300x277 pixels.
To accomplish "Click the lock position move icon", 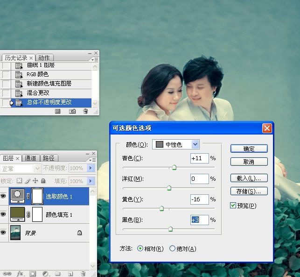I will [35, 181].
